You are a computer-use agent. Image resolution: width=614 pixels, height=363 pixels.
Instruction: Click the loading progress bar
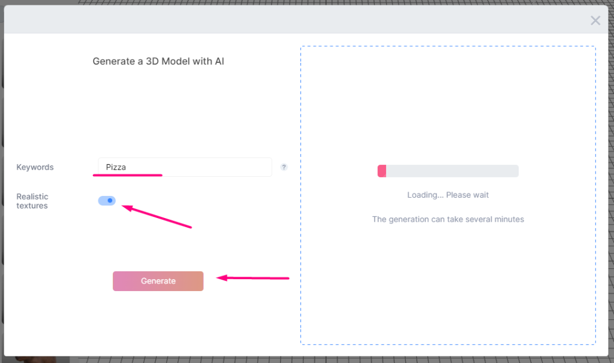click(x=448, y=171)
